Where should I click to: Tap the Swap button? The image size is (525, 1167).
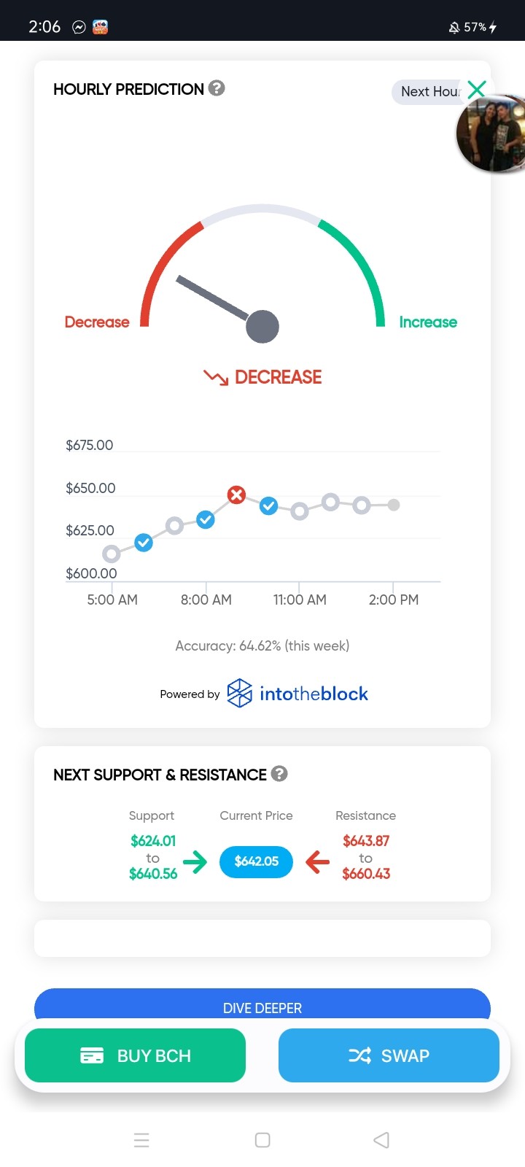389,1055
